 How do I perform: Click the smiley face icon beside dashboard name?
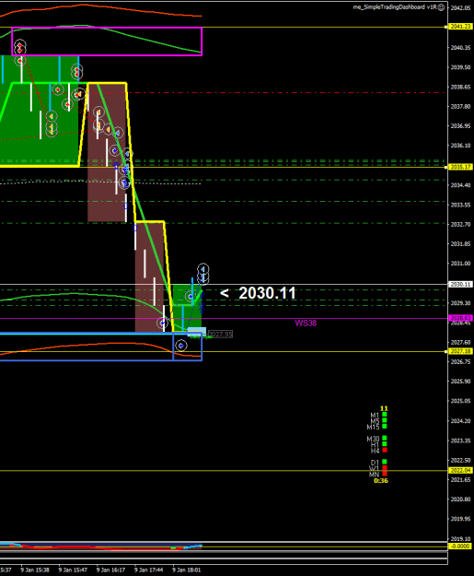tap(442, 7)
